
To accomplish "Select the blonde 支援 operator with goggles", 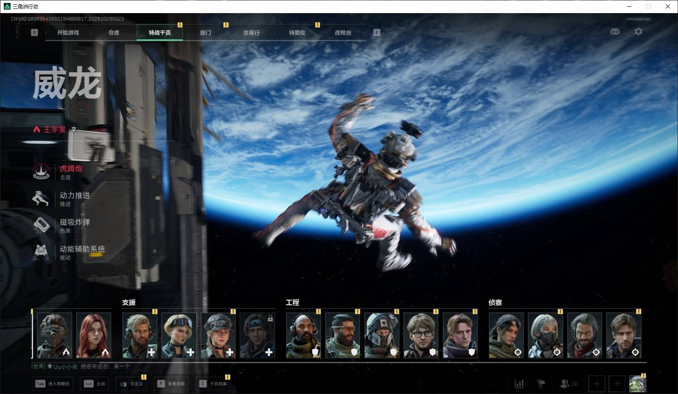I will (179, 336).
